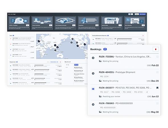The width and height of the screenshot is (168, 128).
Task: Delete the Priority & Bookmarked Shipments widget
Action: pos(143,36)
